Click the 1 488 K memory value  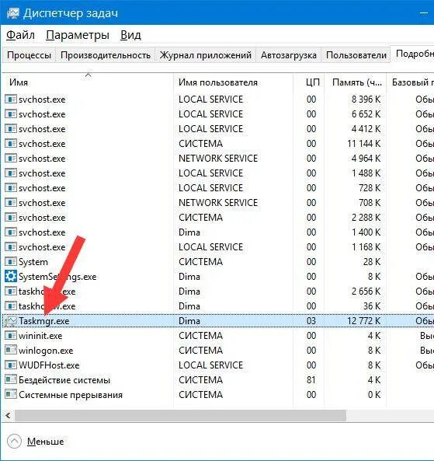pyautogui.click(x=366, y=173)
